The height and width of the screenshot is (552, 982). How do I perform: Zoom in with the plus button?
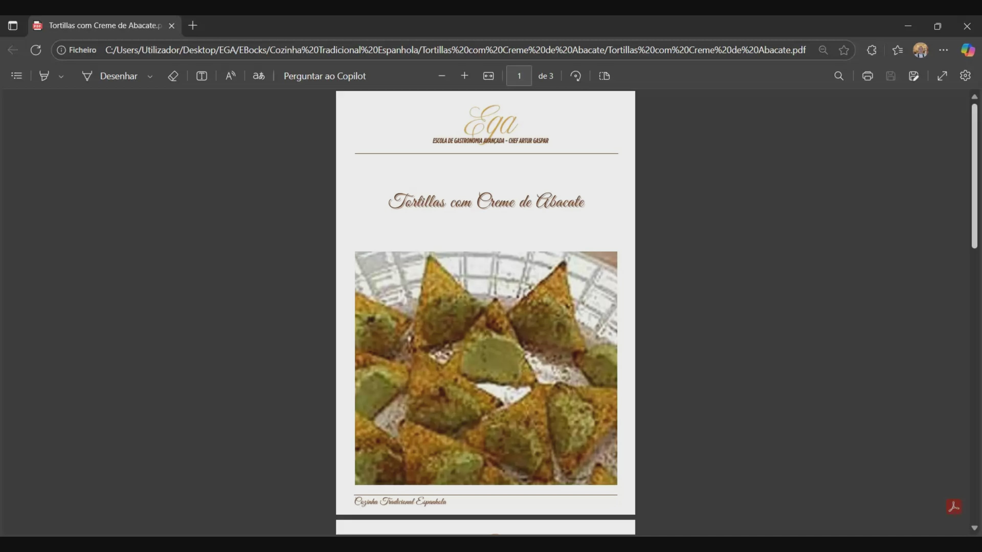[464, 76]
